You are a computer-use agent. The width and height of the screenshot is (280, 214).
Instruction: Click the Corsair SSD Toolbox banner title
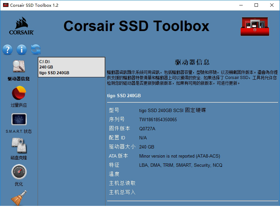tap(136, 26)
